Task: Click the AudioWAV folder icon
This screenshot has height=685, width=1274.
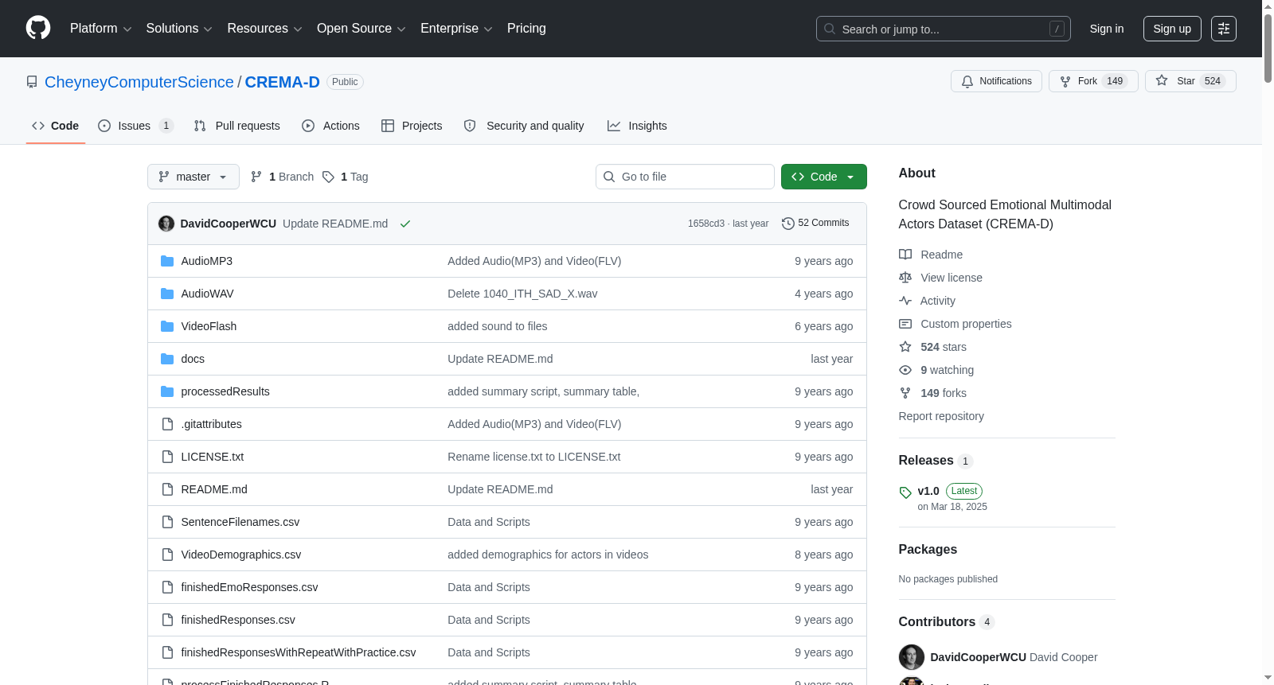Action: 167,294
